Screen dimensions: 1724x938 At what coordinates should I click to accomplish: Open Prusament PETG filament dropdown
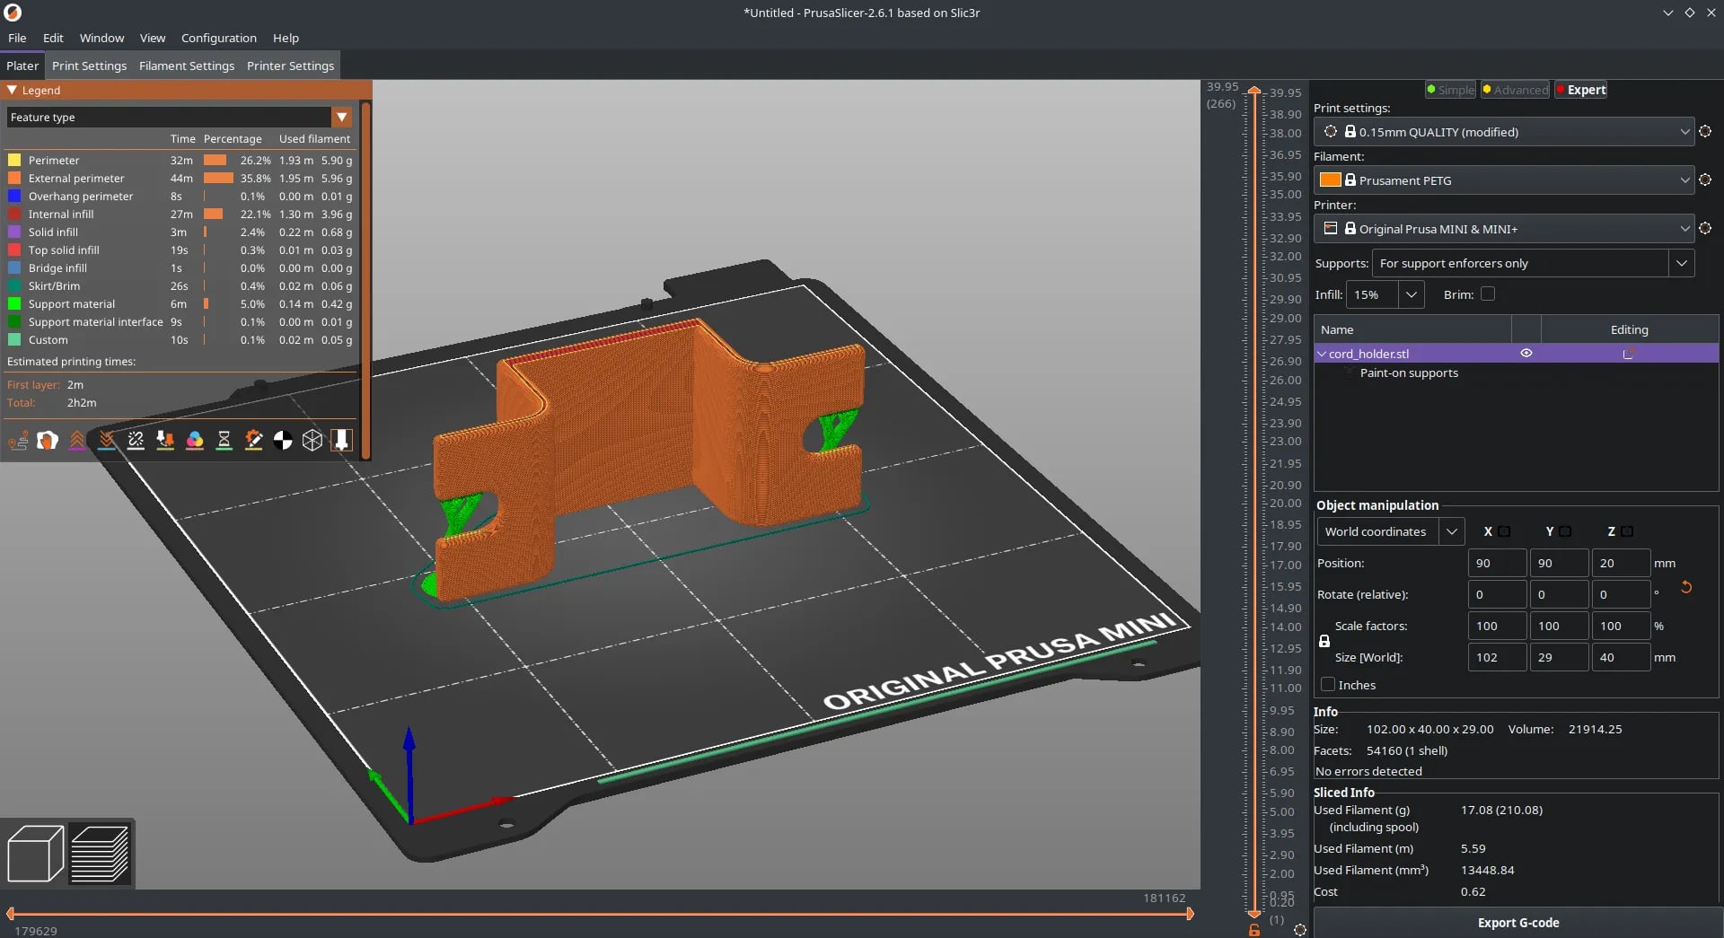coord(1504,180)
